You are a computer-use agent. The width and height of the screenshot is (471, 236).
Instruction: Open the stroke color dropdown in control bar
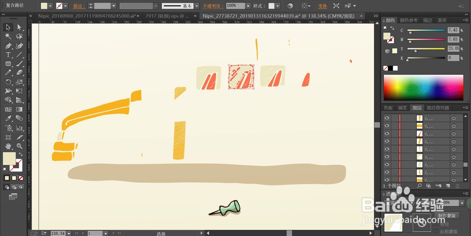(65, 6)
